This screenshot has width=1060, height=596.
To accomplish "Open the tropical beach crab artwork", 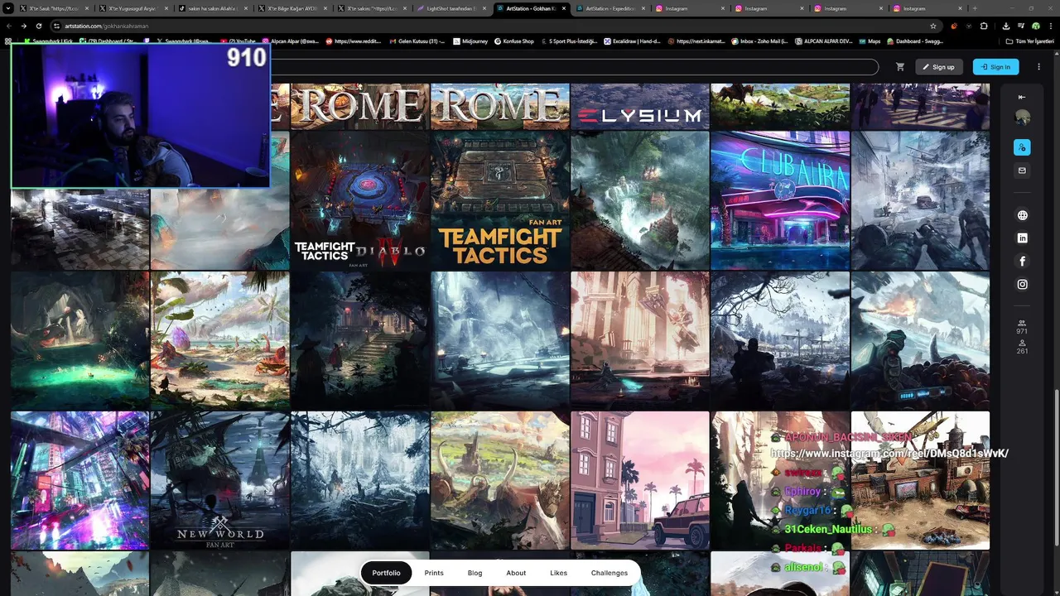I will pyautogui.click(x=220, y=340).
